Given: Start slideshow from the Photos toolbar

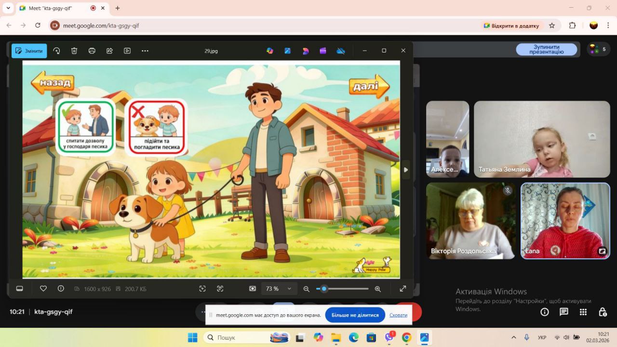Looking at the screenshot, I should (127, 51).
